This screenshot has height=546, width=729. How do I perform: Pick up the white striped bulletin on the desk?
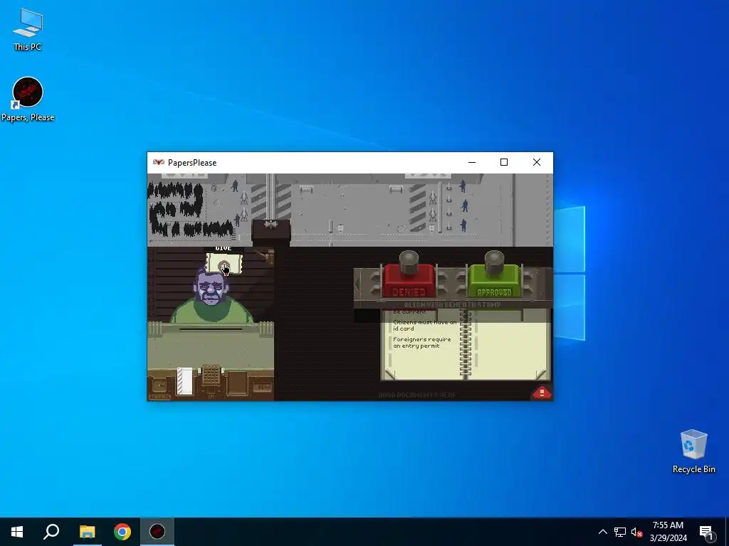tap(184, 381)
